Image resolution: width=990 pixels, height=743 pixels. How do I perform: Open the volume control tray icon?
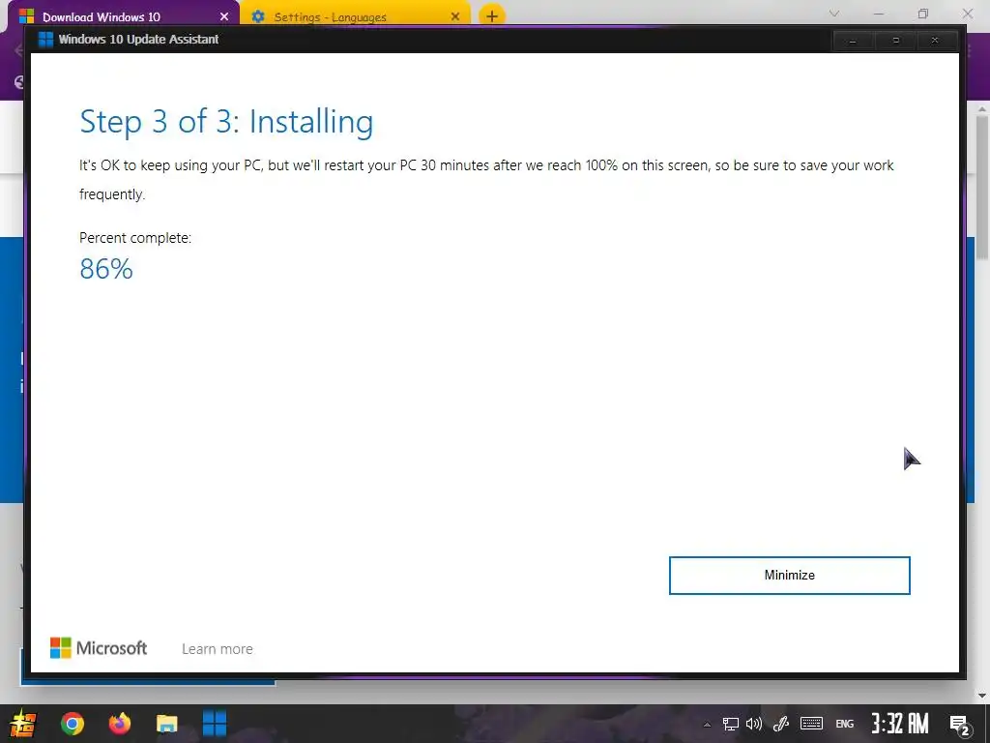(754, 724)
